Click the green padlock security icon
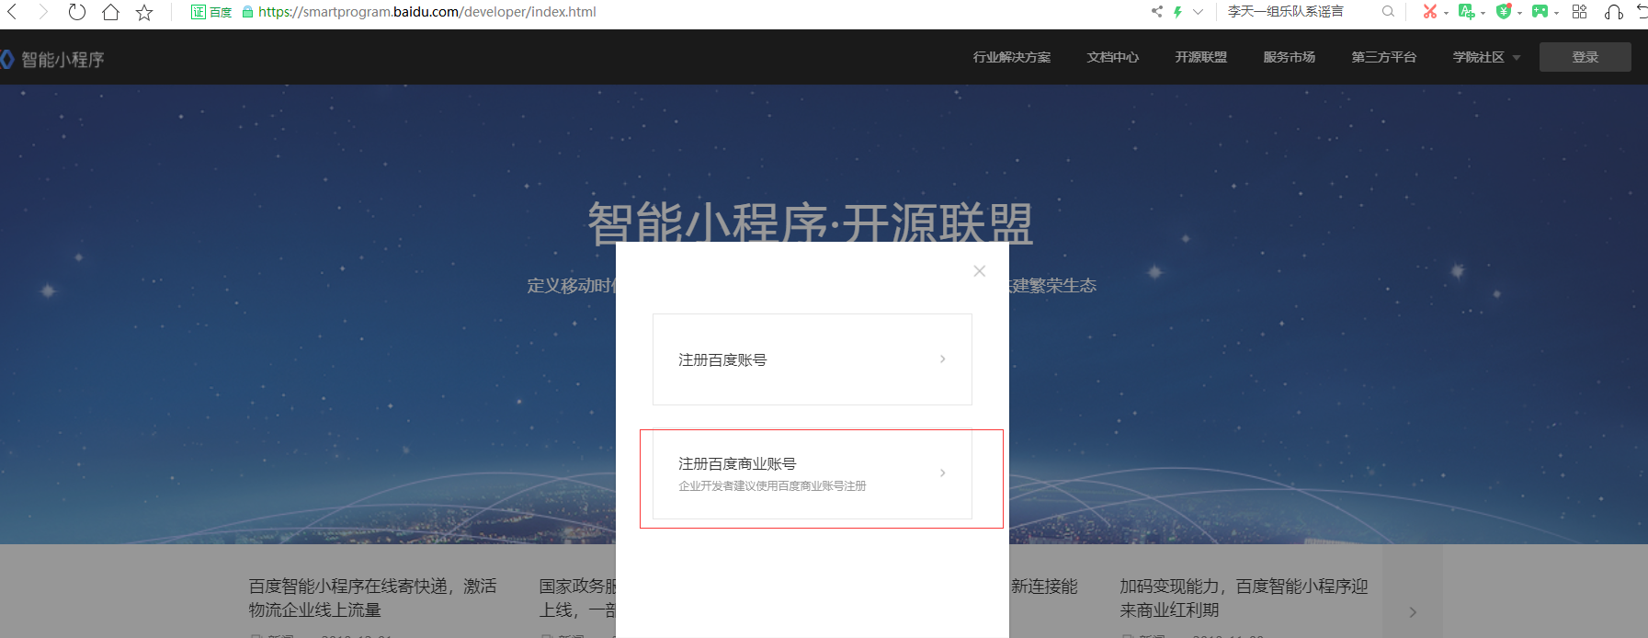This screenshot has height=638, width=1648. (x=247, y=12)
